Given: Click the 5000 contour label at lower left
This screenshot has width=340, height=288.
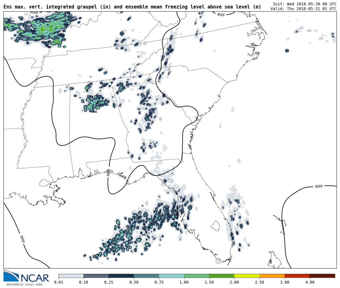Looking at the screenshot, I should tap(22, 239).
